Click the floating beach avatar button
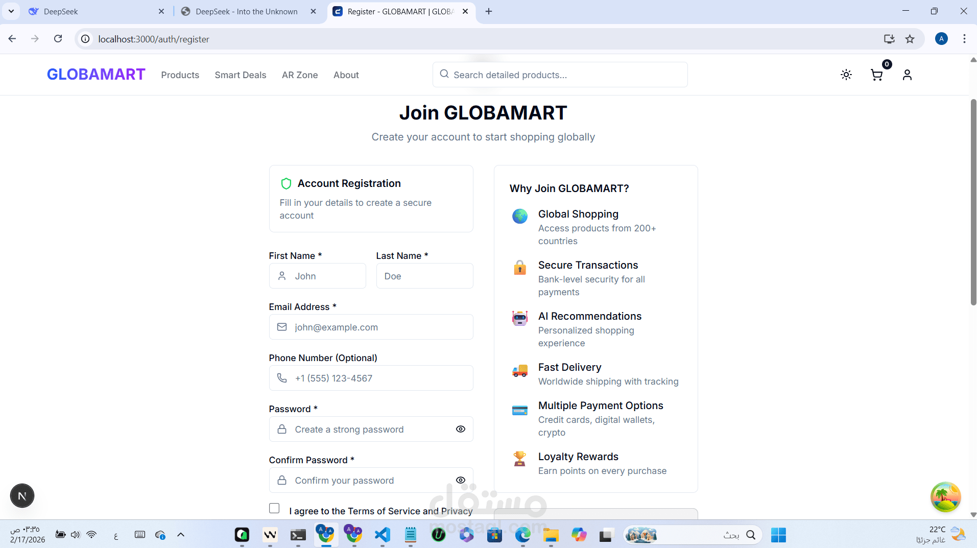977x548 pixels. pos(945,496)
